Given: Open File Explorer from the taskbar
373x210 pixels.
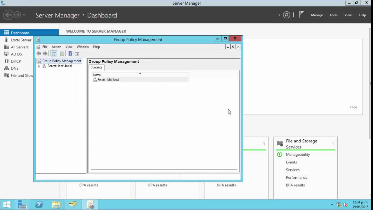Looking at the screenshot, I should pos(56,205).
